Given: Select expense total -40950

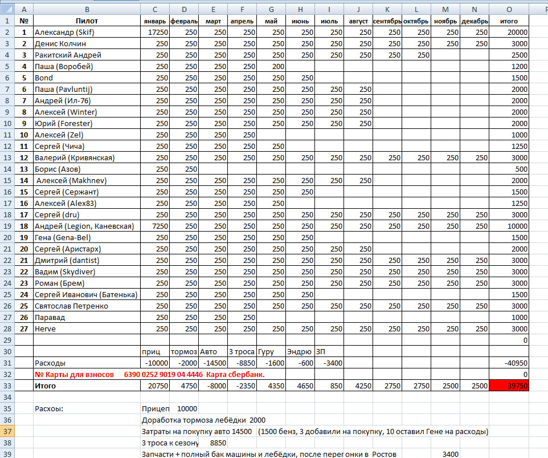Looking at the screenshot, I should click(x=509, y=363).
